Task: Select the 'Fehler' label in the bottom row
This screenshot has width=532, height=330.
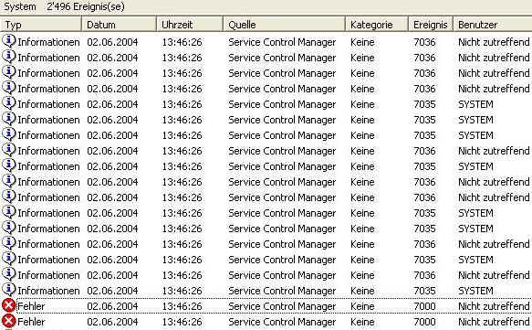Action: click(31, 322)
